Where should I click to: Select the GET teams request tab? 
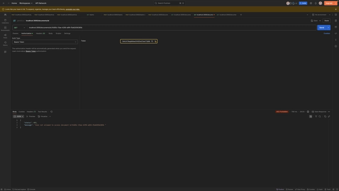pyautogui.click(x=91, y=15)
